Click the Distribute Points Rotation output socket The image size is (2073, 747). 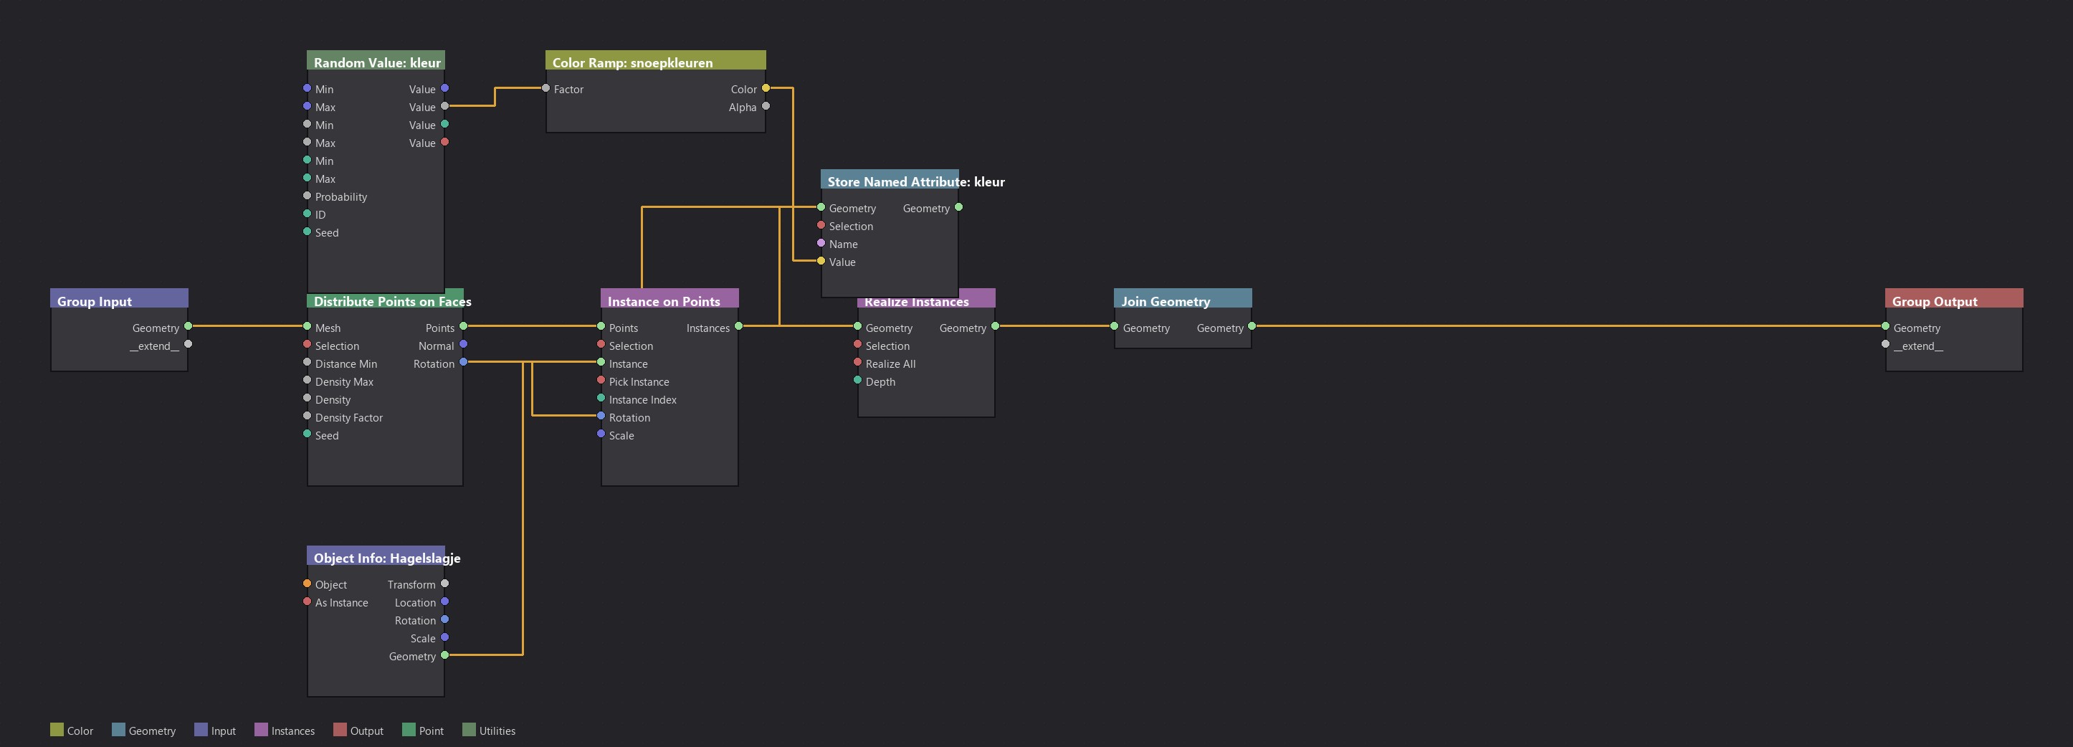click(464, 362)
